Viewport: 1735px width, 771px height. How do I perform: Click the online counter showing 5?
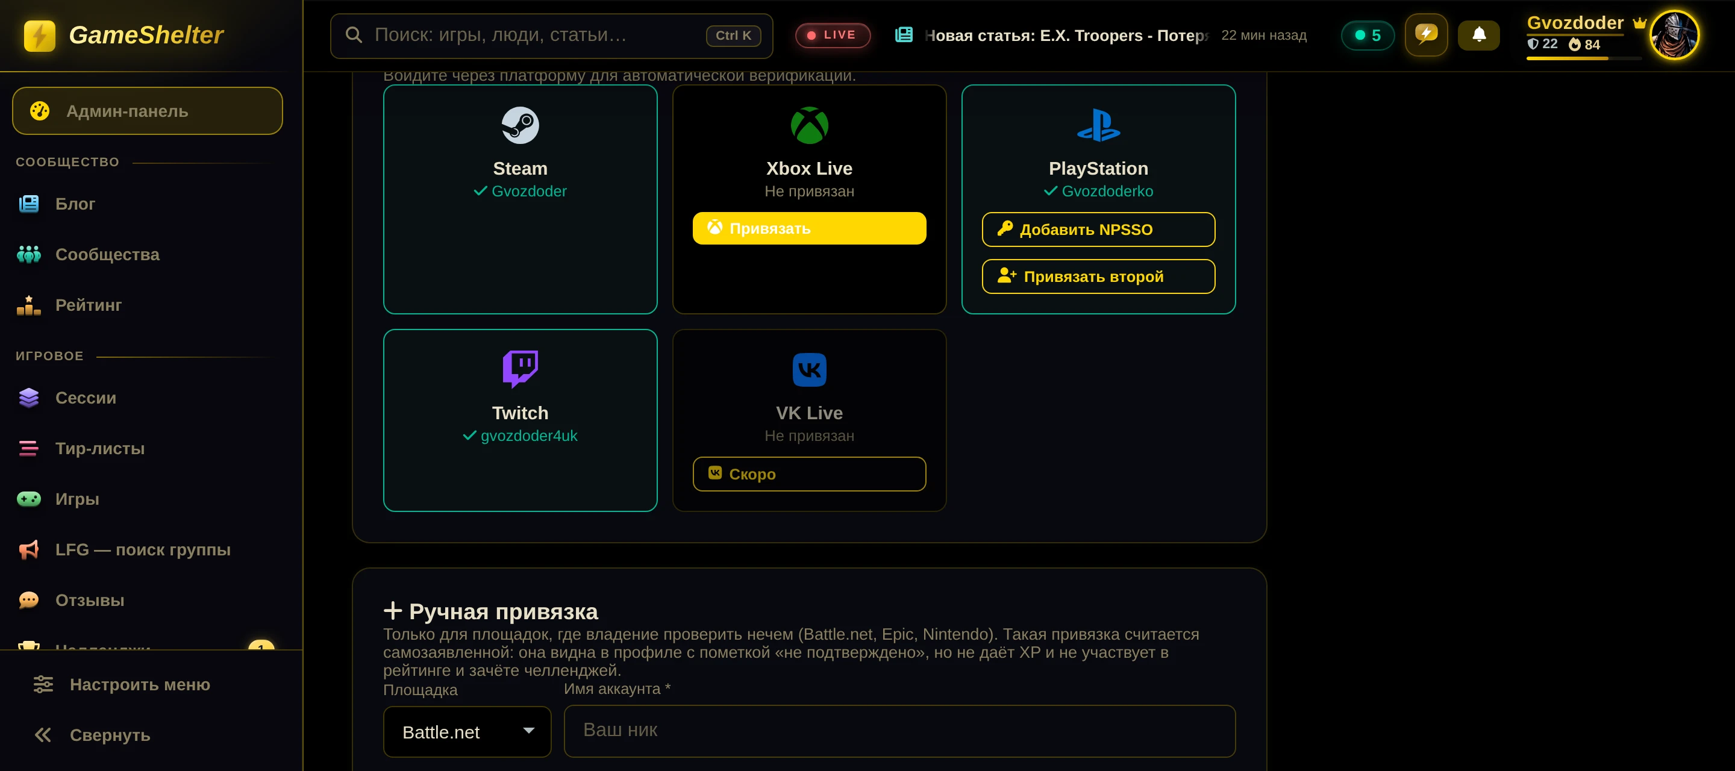click(x=1368, y=35)
